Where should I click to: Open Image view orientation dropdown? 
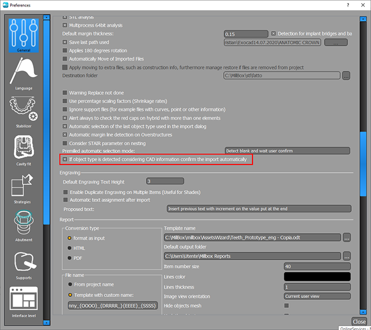(317, 296)
